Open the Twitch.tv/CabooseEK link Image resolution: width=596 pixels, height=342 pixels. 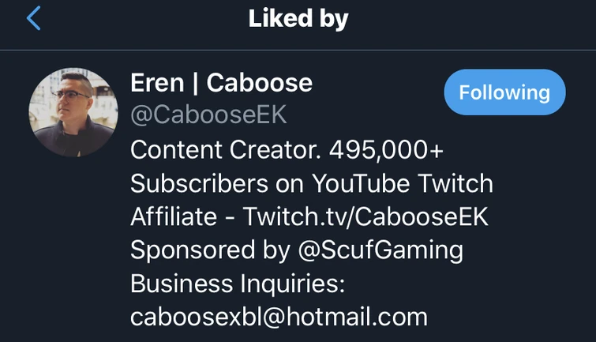(x=365, y=217)
